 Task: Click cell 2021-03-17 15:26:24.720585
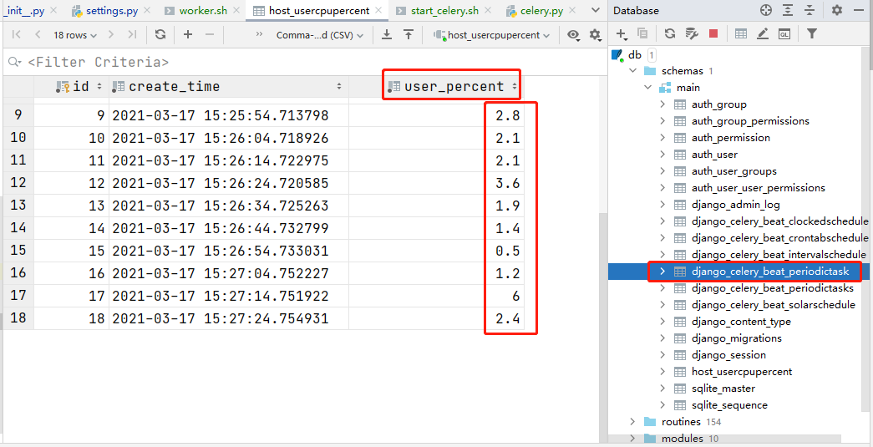(x=229, y=183)
